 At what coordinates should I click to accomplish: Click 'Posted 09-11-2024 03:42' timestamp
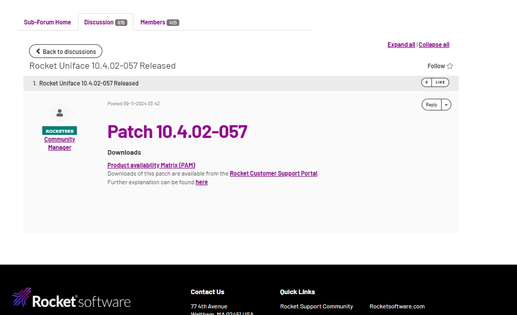tap(133, 103)
